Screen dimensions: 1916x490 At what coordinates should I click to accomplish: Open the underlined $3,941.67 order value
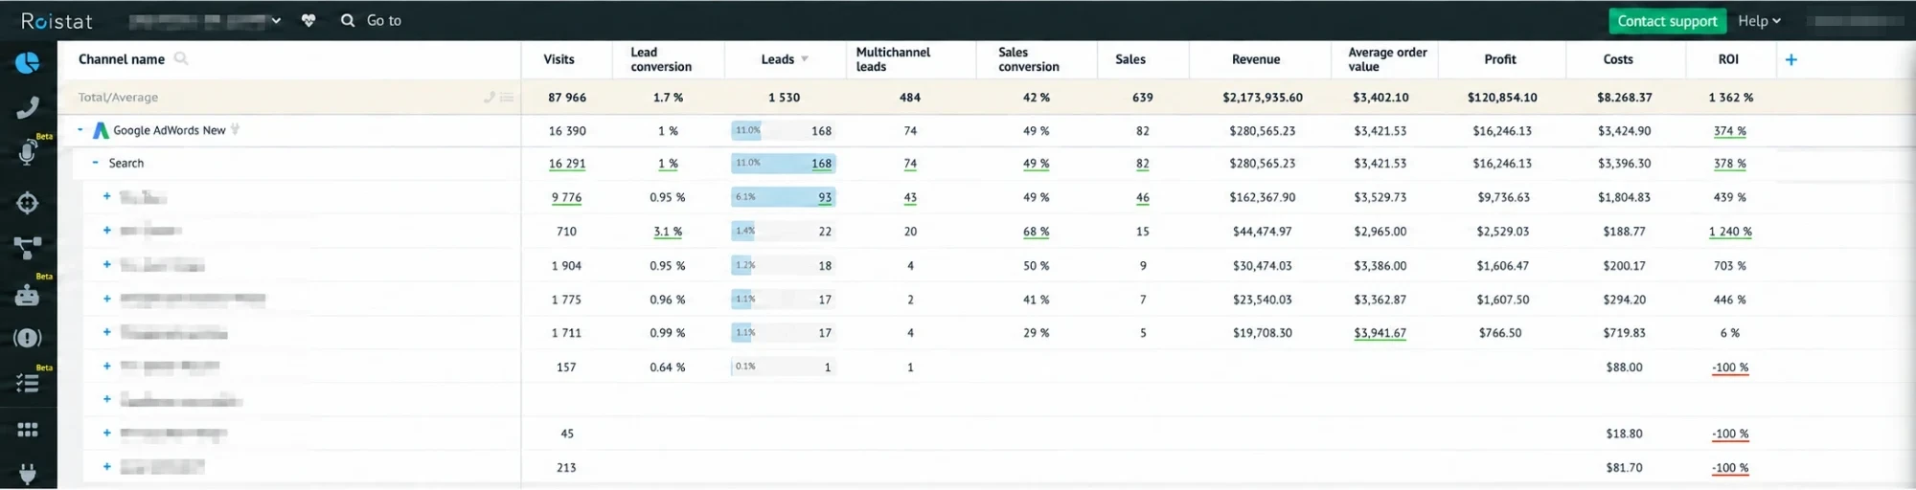[x=1380, y=333]
